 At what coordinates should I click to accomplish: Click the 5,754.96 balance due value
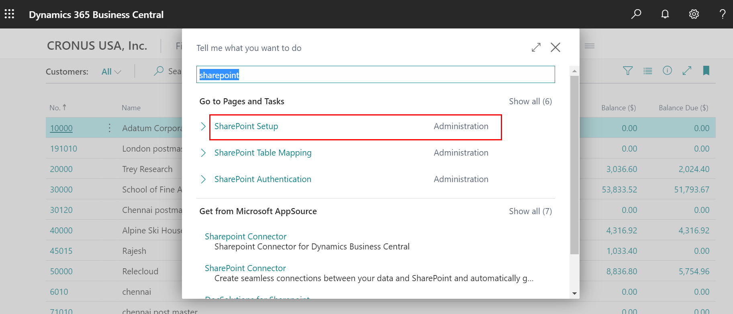pos(694,271)
